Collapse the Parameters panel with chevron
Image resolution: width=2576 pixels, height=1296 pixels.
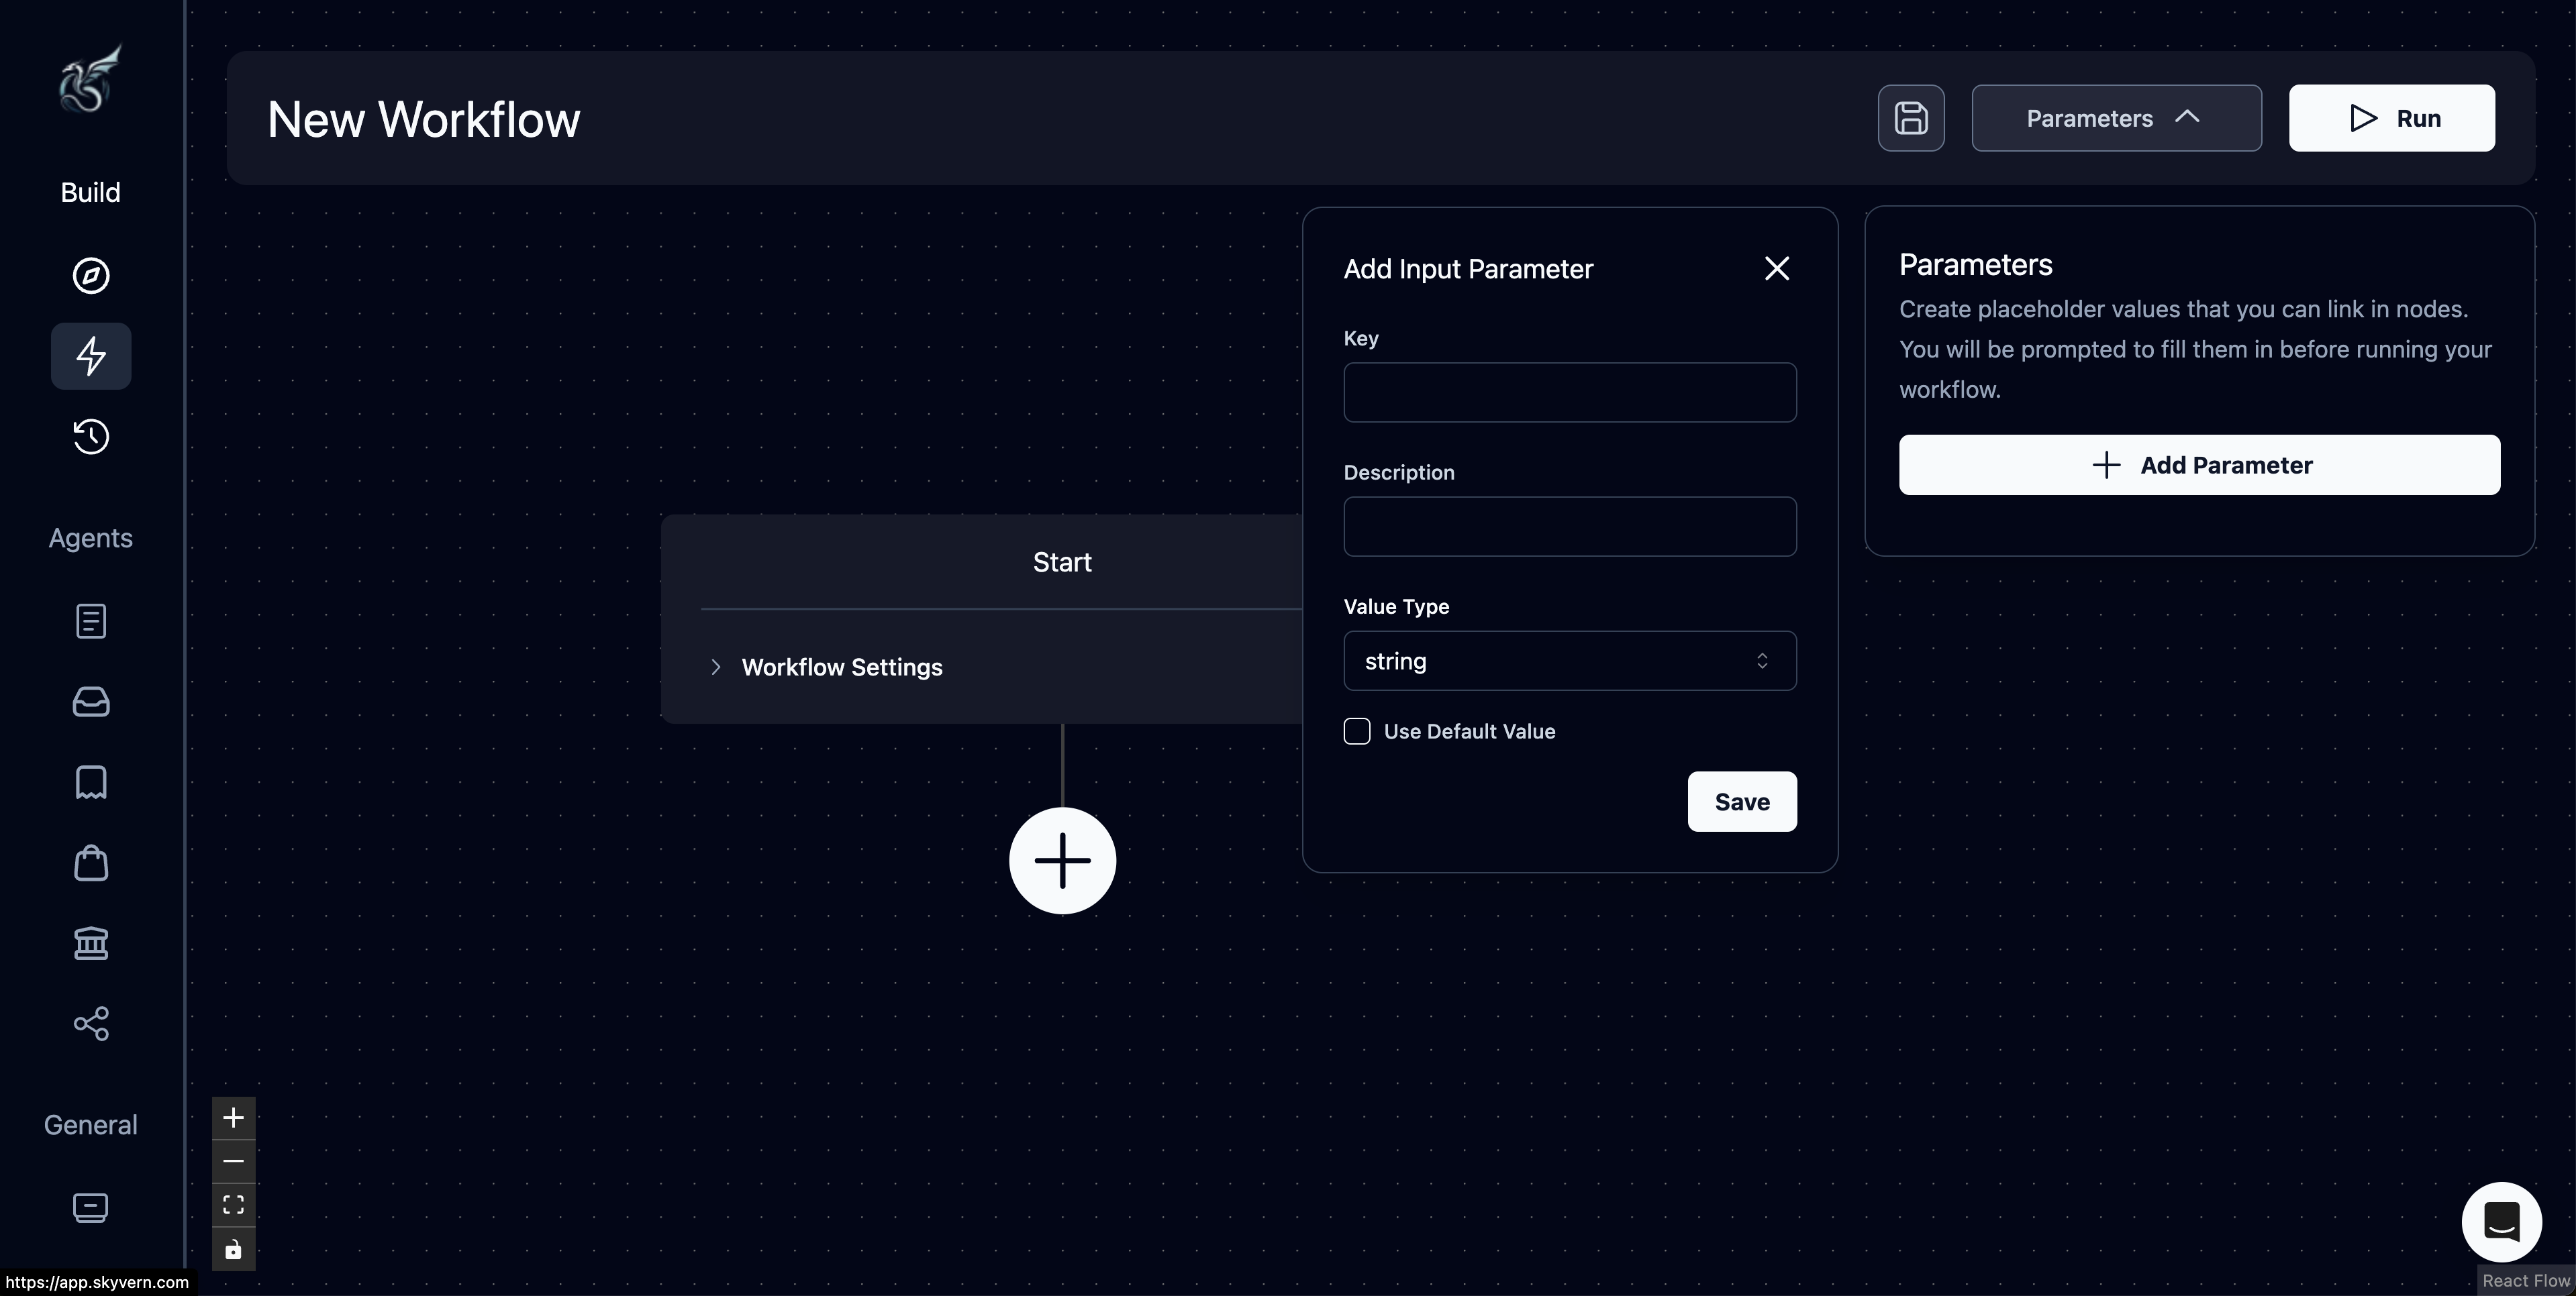tap(2187, 118)
